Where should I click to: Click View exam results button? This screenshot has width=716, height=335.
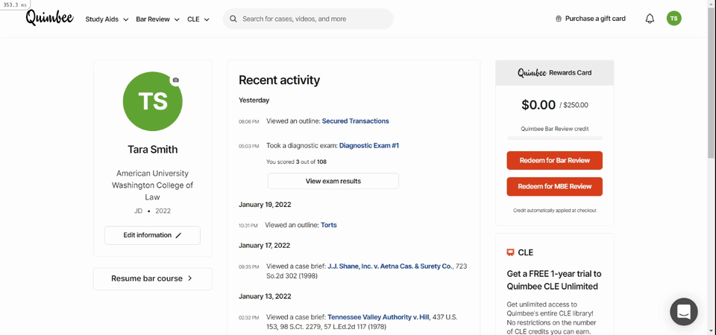pyautogui.click(x=333, y=181)
